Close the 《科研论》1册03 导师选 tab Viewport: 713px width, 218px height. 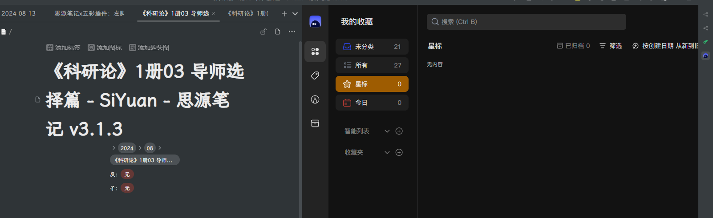coord(214,13)
